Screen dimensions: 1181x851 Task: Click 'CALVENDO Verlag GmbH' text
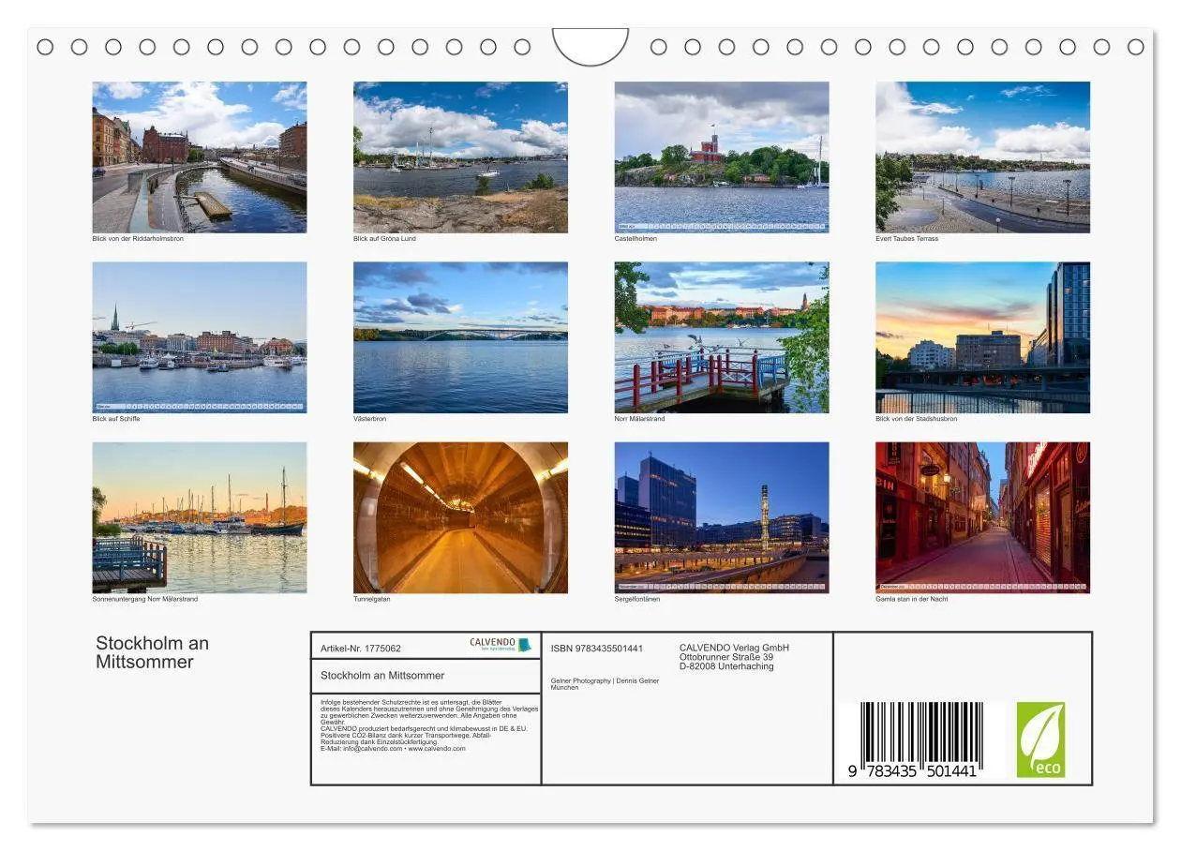[734, 648]
